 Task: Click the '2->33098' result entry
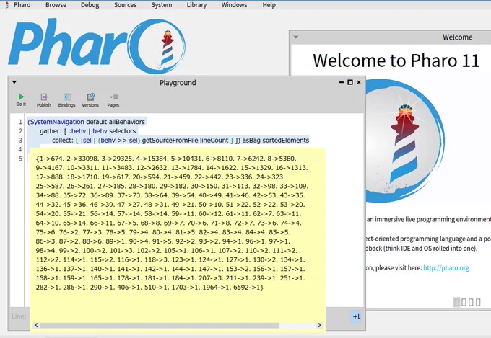tap(83, 159)
